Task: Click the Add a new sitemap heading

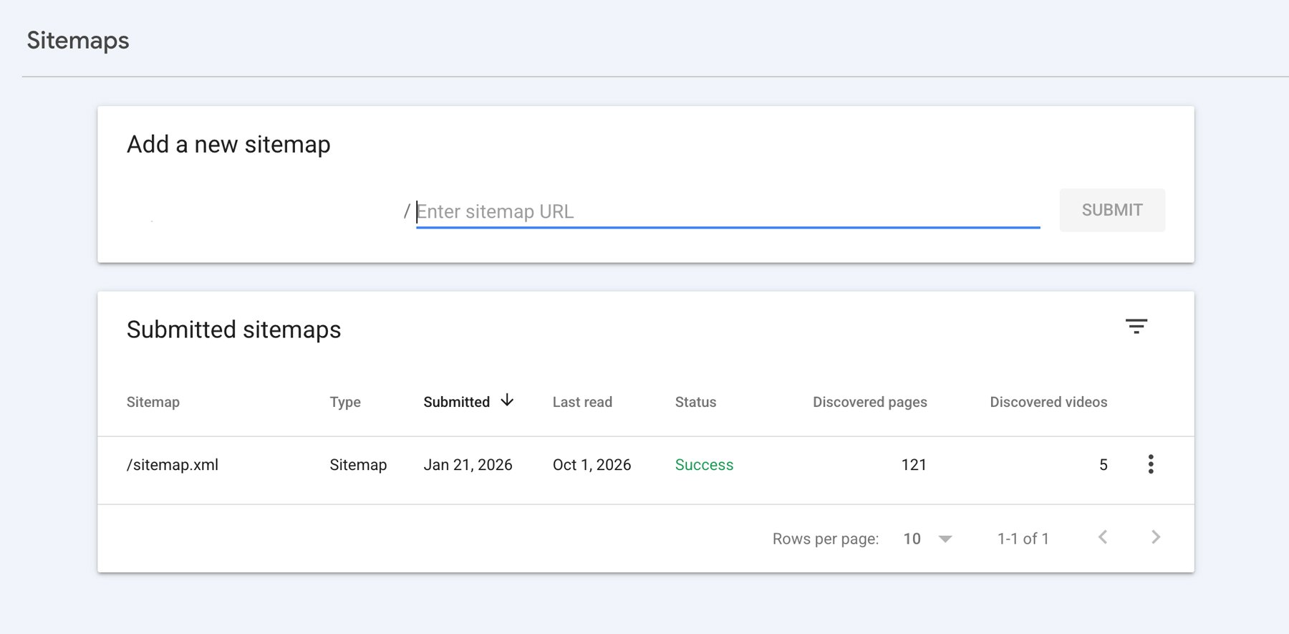Action: pos(228,144)
